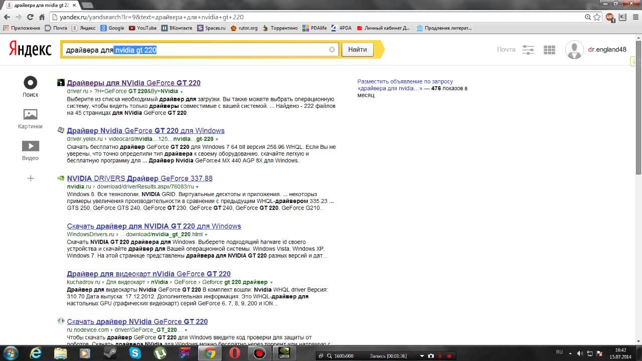
Task: Open uTorrent from the taskbar
Action: coord(160,353)
